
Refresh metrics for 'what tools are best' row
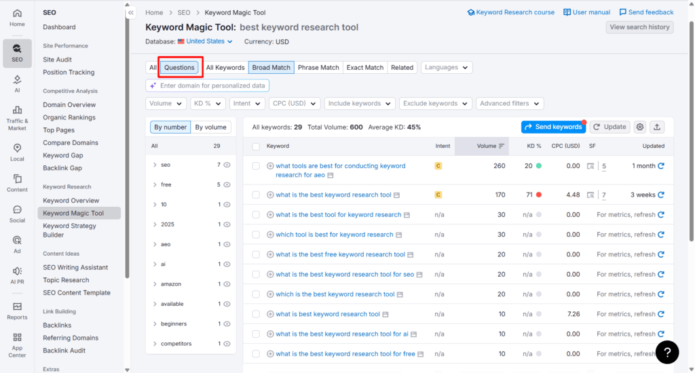tap(661, 165)
